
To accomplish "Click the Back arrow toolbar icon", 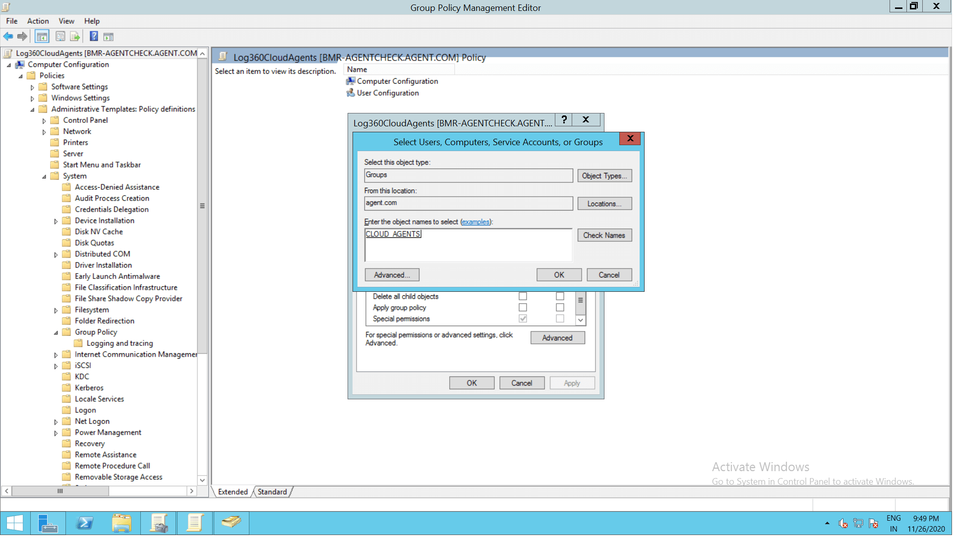I will coord(8,37).
